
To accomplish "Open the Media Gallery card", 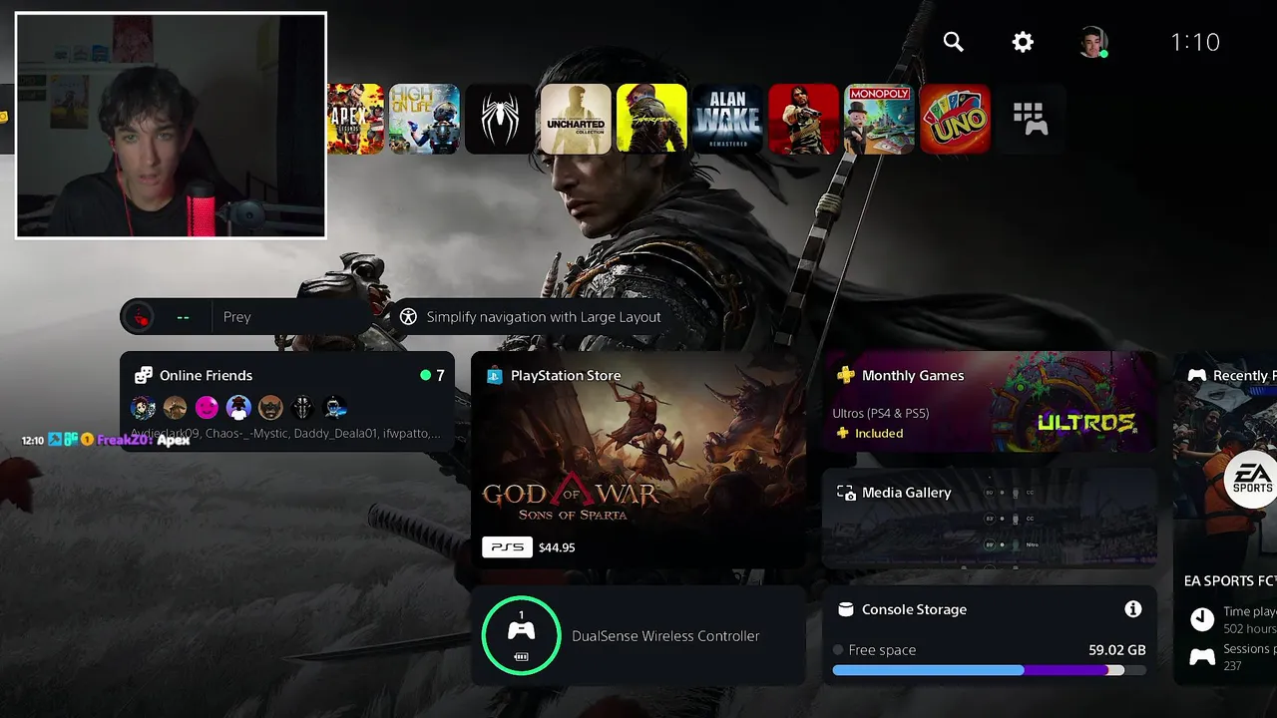I will 990,518.
